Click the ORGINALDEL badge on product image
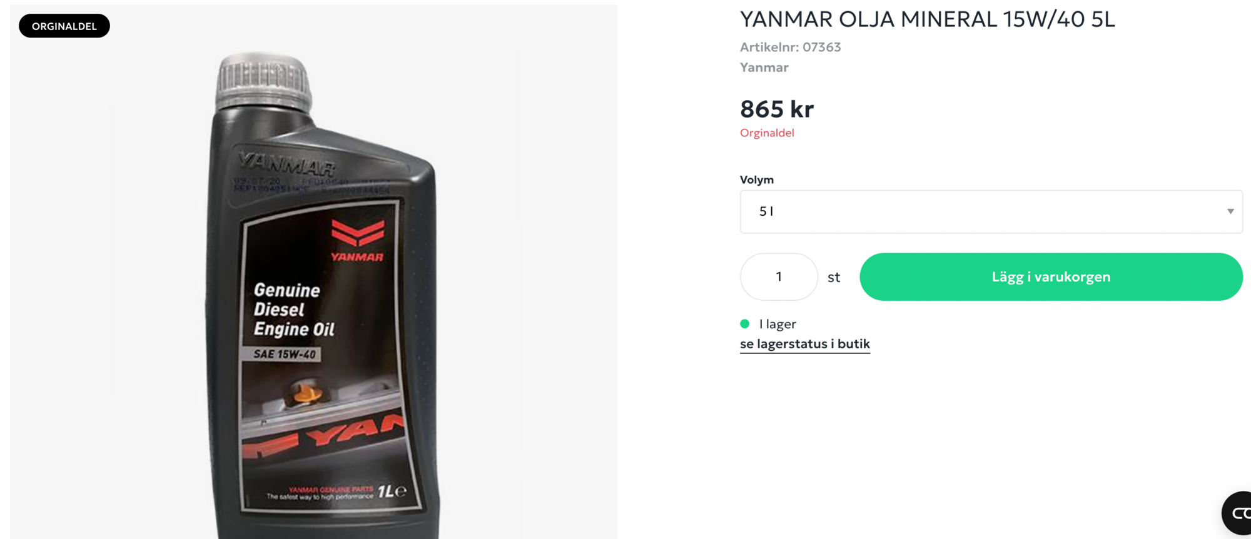This screenshot has height=539, width=1251. 64,26
